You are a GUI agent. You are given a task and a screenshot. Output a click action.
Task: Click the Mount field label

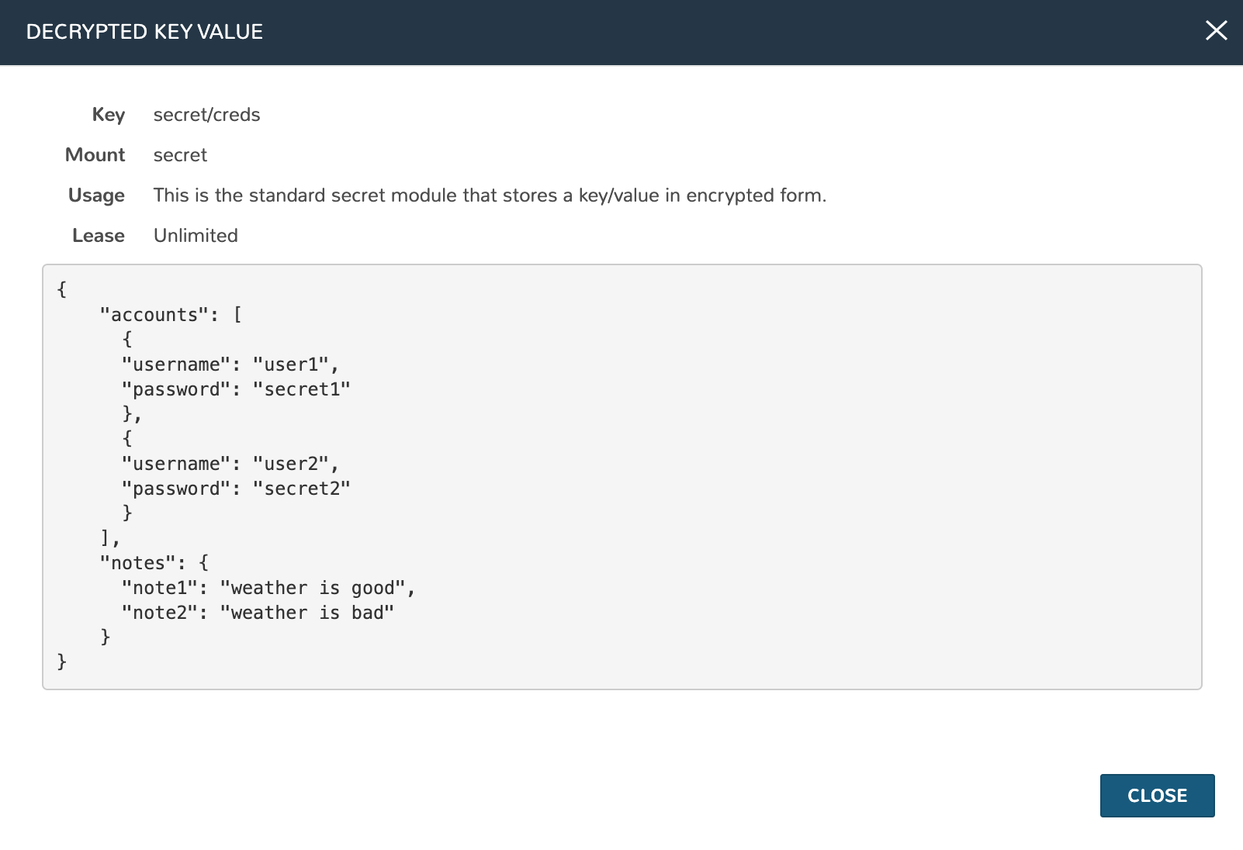click(x=95, y=154)
